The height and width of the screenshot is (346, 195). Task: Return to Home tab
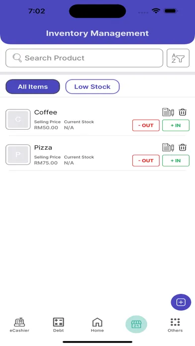[97, 325]
